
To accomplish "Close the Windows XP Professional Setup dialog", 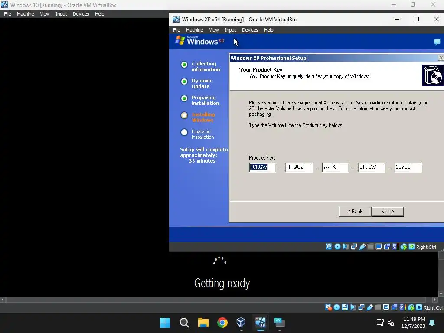I will point(441,58).
